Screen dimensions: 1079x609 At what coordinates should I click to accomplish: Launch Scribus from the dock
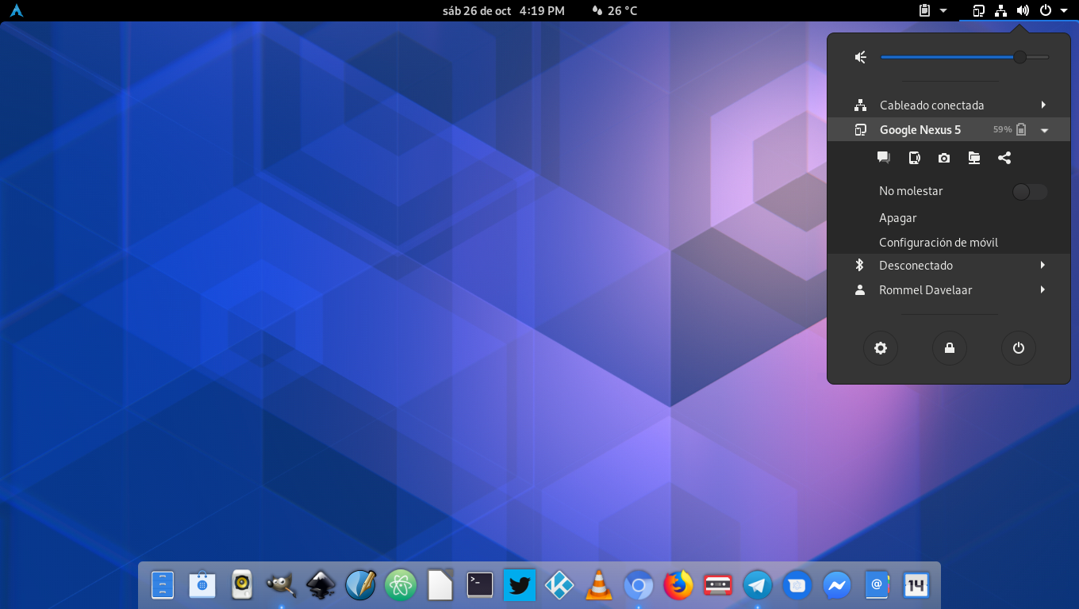tap(361, 585)
